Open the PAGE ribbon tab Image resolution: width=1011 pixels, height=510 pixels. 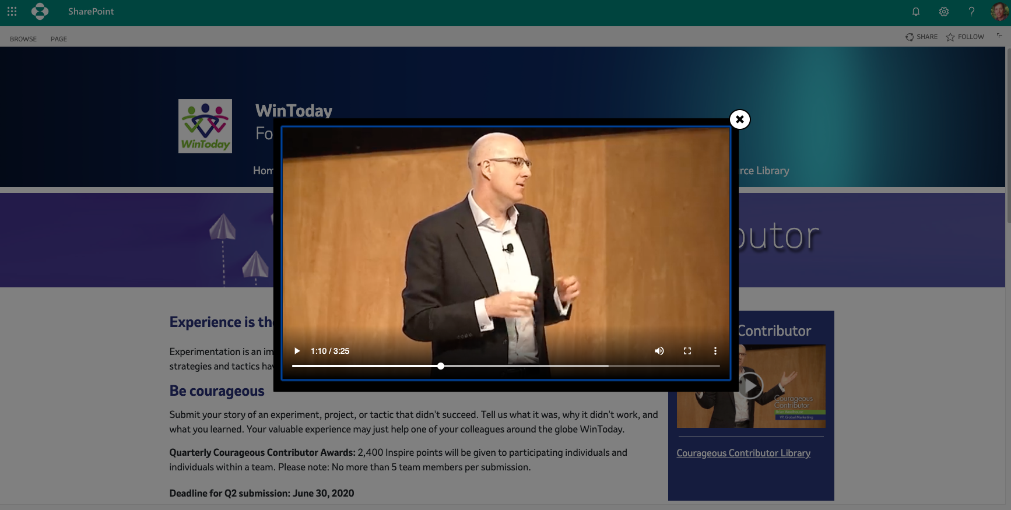tap(59, 39)
